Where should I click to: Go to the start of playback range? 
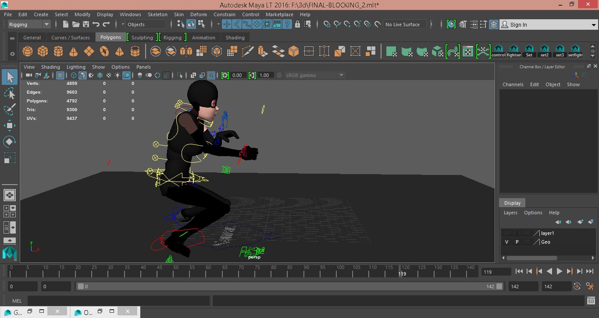click(519, 272)
